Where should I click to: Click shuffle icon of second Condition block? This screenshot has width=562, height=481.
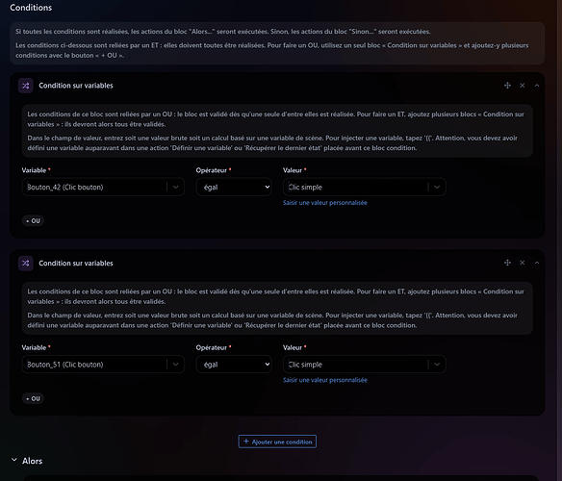[x=25, y=263]
